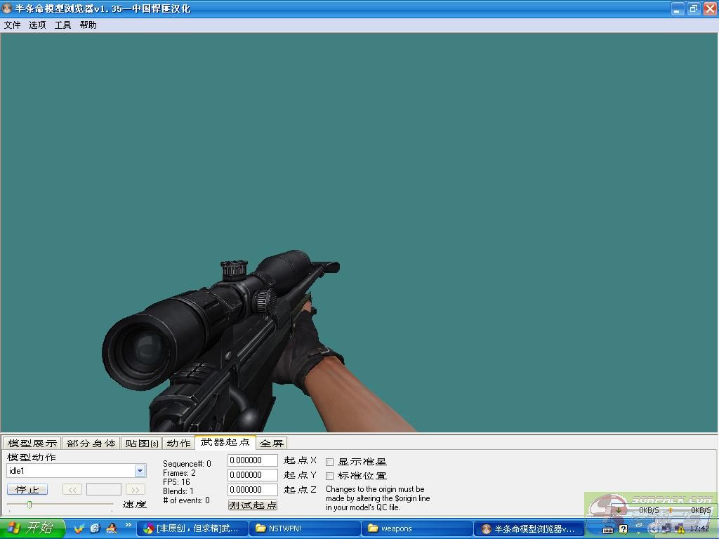Open the 文件 menu
719x539 pixels.
[12, 25]
